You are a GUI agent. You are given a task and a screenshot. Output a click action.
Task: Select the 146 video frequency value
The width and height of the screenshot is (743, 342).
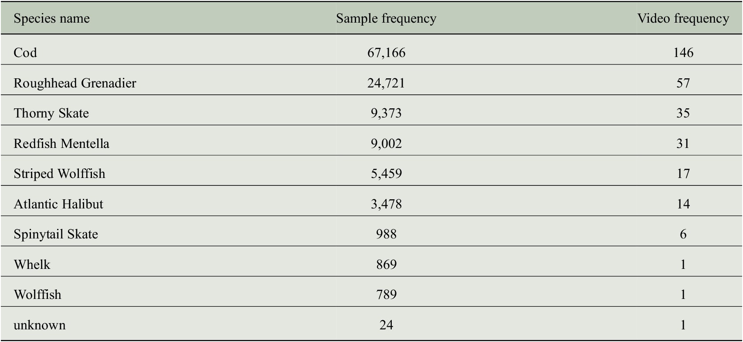point(683,53)
